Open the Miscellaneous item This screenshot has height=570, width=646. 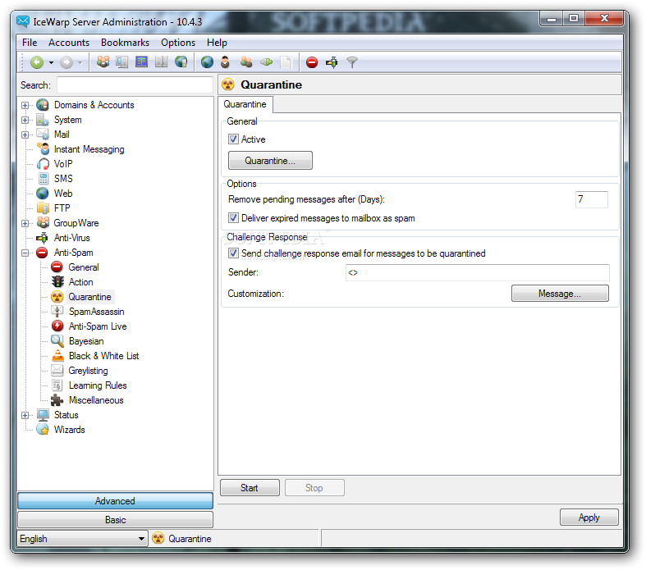tap(96, 400)
